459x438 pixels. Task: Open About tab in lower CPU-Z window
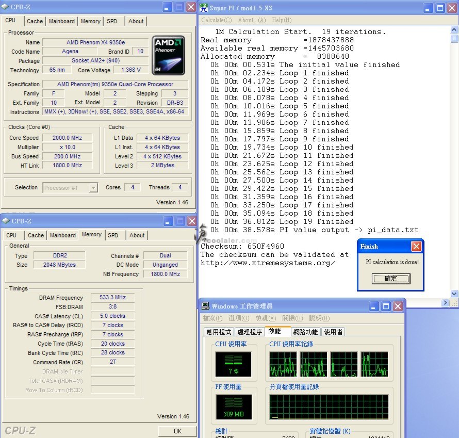(x=137, y=235)
